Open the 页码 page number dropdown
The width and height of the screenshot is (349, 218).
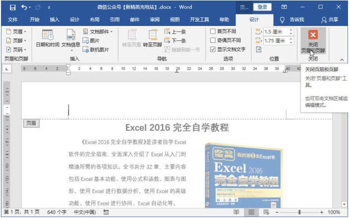16,50
